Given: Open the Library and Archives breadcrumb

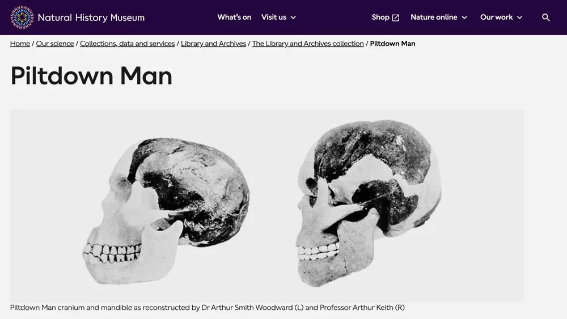Looking at the screenshot, I should [x=213, y=44].
